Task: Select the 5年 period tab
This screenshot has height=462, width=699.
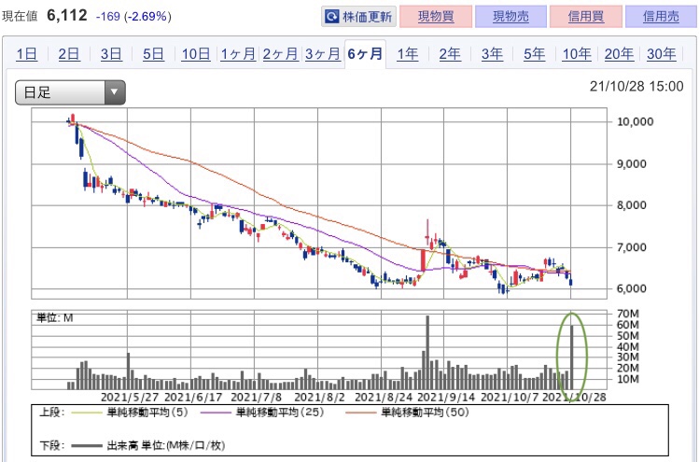Action: pos(534,54)
